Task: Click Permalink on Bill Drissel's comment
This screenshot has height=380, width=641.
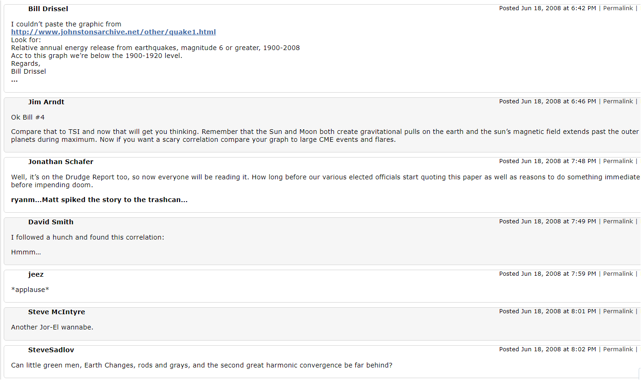Action: pos(618,8)
